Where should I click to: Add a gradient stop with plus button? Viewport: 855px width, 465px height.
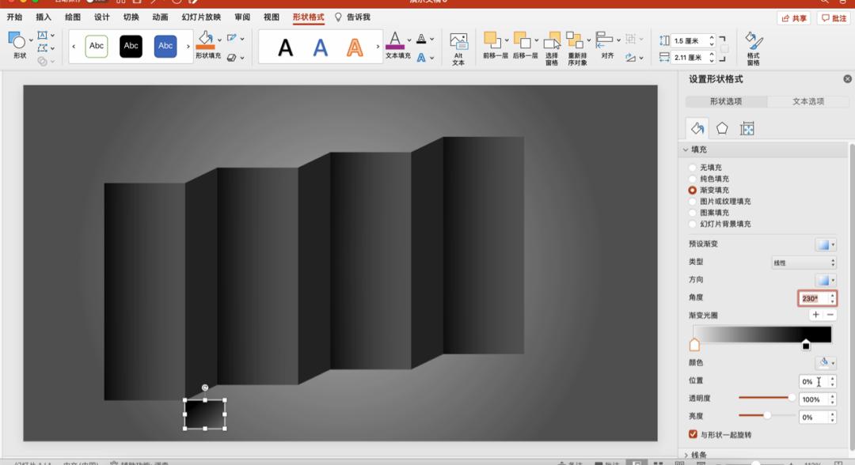click(815, 315)
